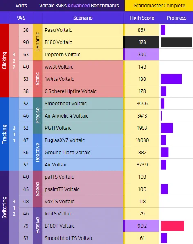Image resolution: width=193 pixels, height=244 pixels.
Task: Click high score 1953 for PGTI
Action: pos(142,128)
